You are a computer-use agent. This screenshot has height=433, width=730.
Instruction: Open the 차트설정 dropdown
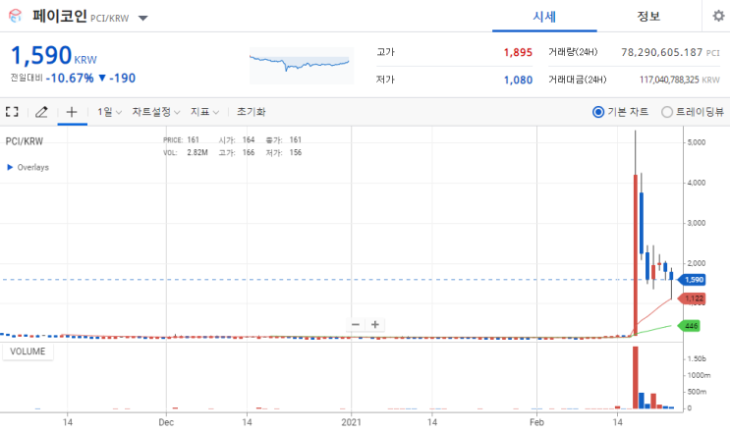pos(155,112)
